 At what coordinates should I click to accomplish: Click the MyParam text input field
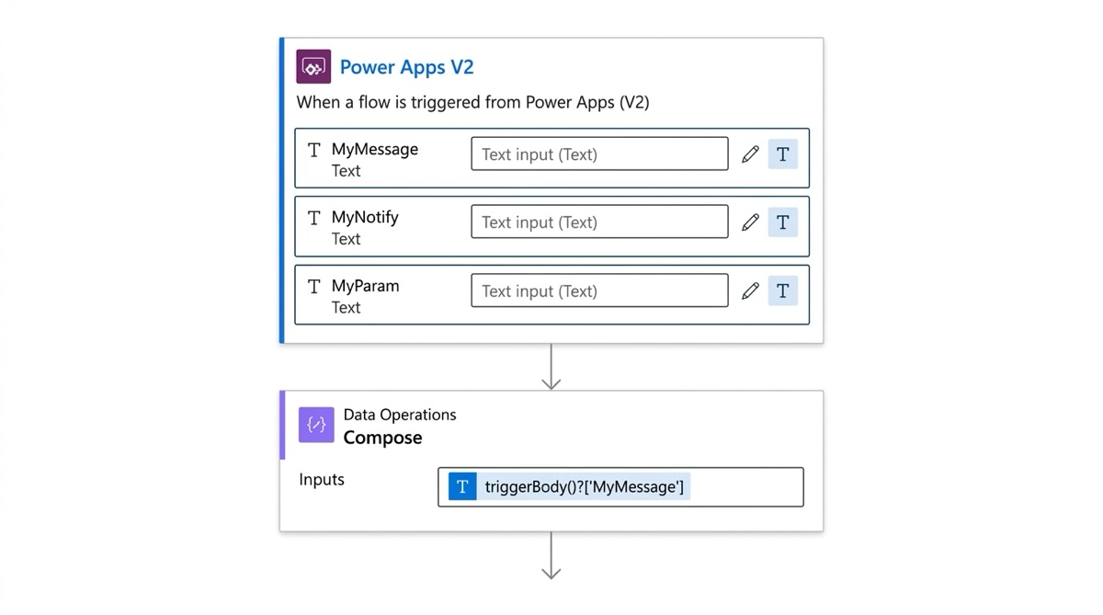coord(599,291)
